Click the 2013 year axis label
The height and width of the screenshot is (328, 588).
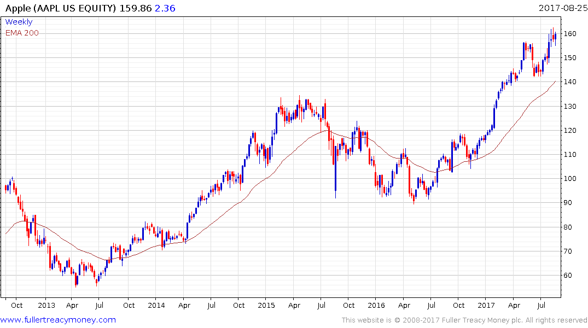[x=46, y=305]
